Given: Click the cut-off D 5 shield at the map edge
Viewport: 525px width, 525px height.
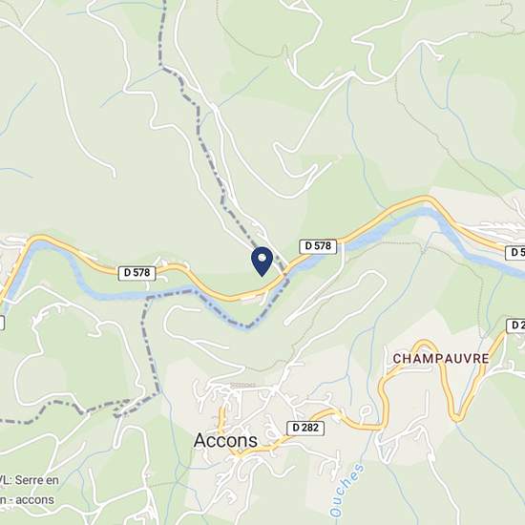Looking at the screenshot, I should point(514,252).
